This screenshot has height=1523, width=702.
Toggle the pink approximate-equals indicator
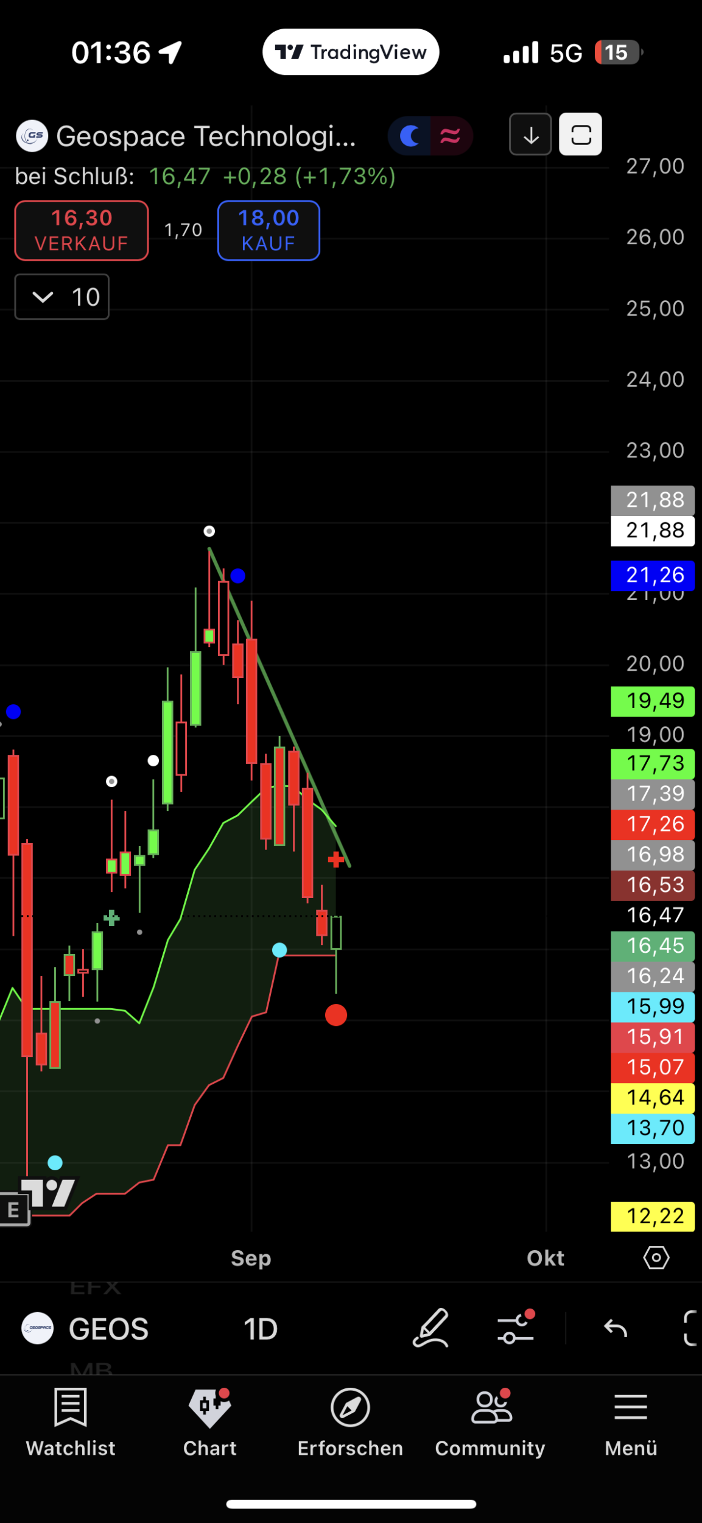(x=451, y=136)
